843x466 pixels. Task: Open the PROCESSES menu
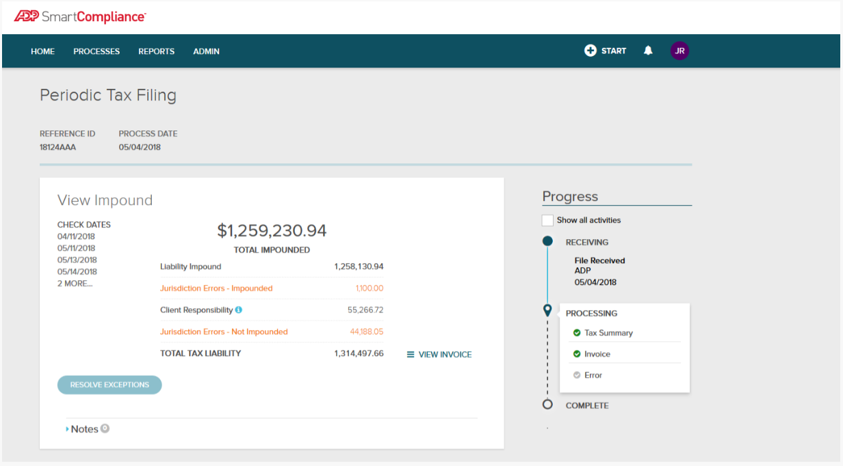coord(96,51)
